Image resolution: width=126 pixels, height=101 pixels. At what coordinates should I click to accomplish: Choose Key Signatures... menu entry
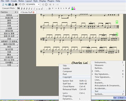pyautogui.click(x=108, y=74)
